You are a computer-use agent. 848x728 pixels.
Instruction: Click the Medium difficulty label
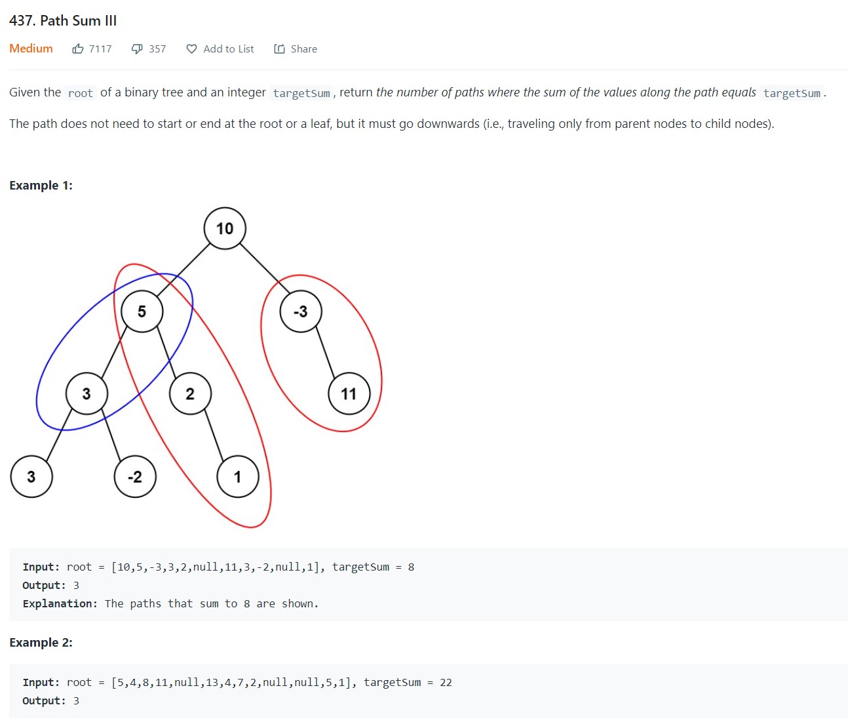tap(31, 49)
